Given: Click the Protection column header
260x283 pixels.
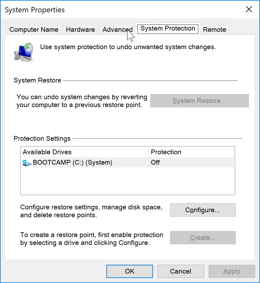Looking at the screenshot, I should (166, 152).
